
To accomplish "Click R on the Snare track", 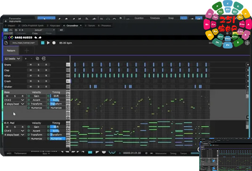I will [46, 65].
